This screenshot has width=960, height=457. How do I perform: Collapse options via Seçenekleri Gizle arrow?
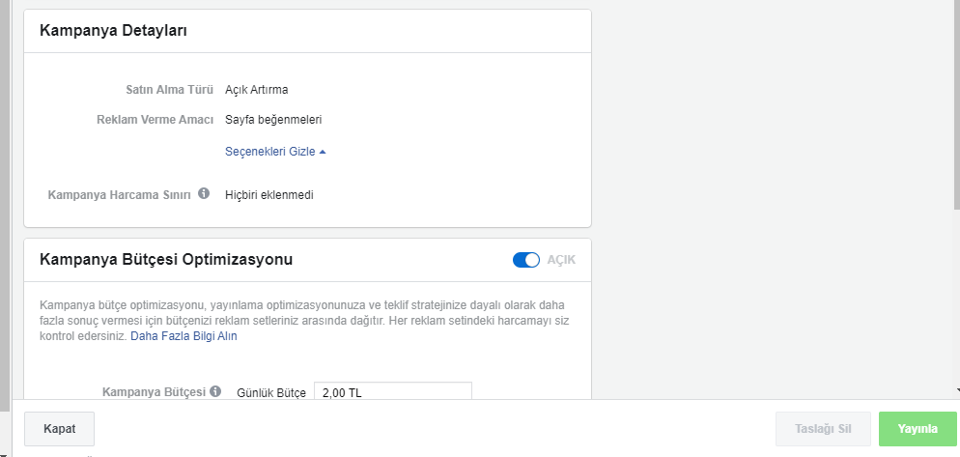pos(323,152)
